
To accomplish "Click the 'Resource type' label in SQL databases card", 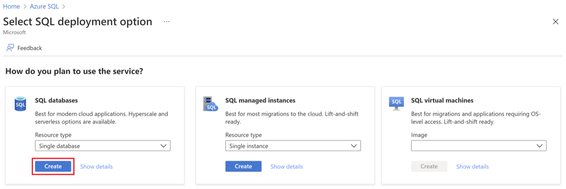I will (x=53, y=135).
